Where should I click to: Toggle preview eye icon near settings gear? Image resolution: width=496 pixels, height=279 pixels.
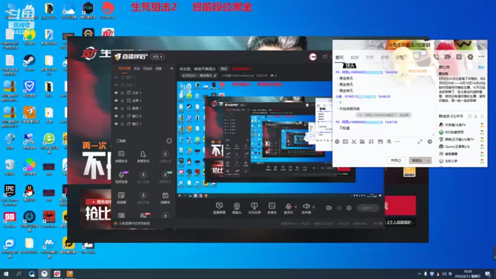[339, 208]
